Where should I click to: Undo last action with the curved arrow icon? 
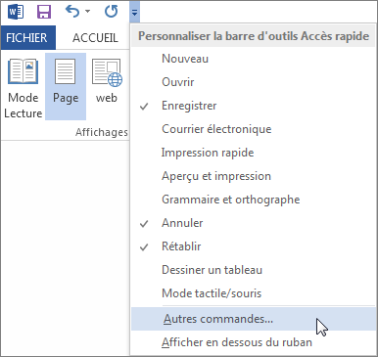pyautogui.click(x=72, y=12)
